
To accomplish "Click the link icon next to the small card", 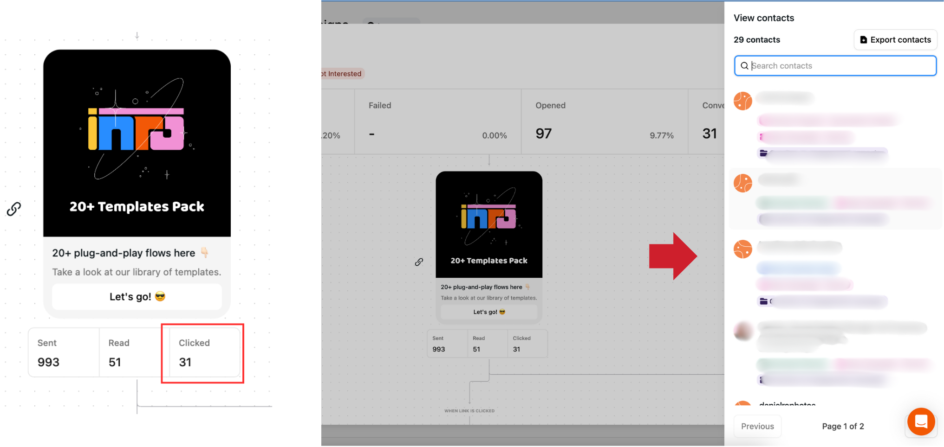I will point(419,262).
